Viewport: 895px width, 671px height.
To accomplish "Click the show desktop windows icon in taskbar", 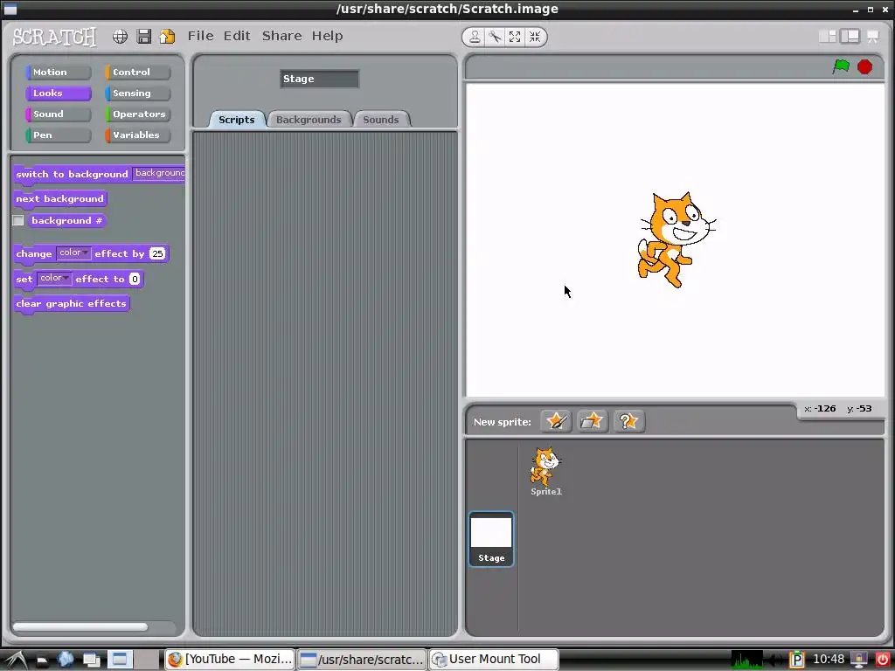I will (91, 660).
